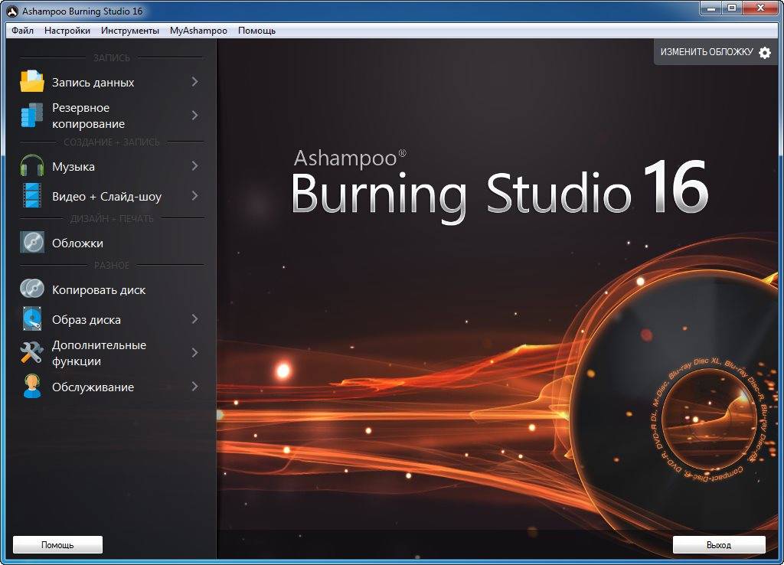Select the Видео + Слайд-шоу label
This screenshot has width=784, height=565.
point(107,197)
